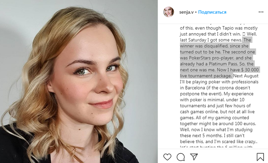
Task: Save the post with the bookmark icon
Action: (260, 157)
